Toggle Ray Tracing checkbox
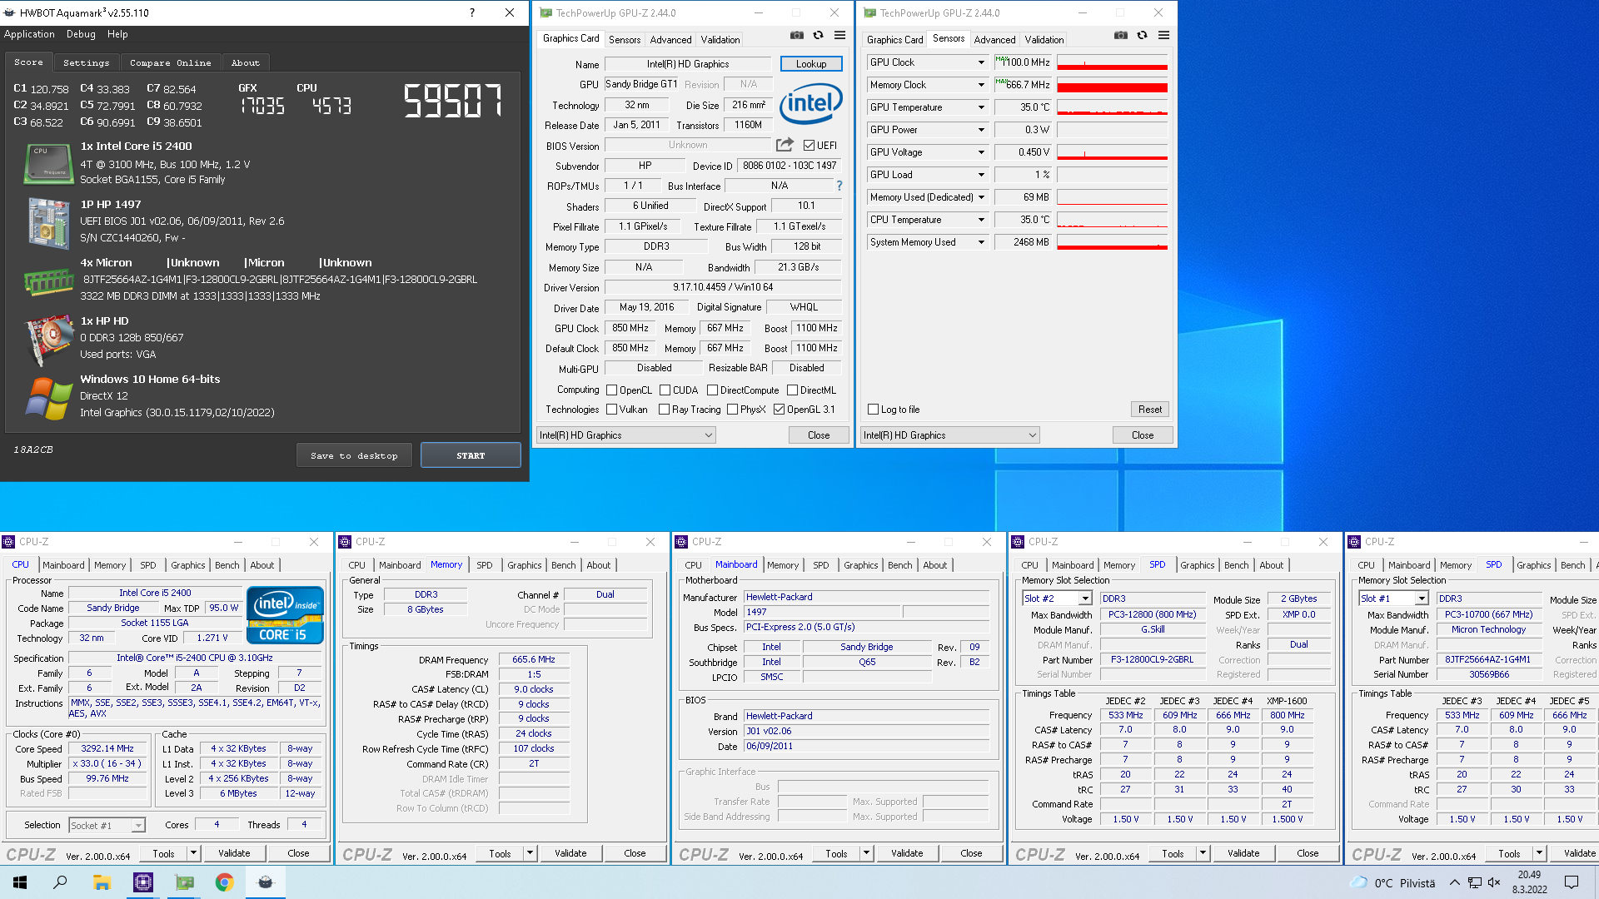1599x899 pixels. click(x=664, y=410)
